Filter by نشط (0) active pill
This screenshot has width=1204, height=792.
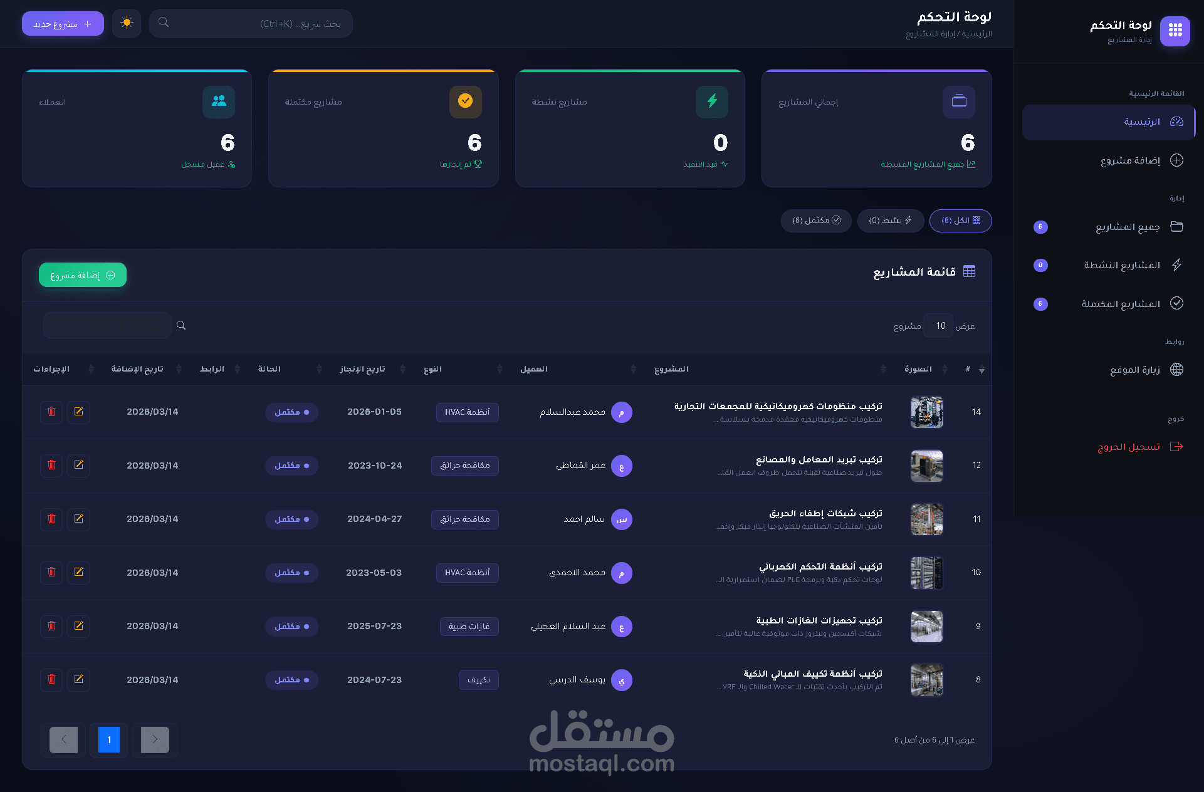890,221
